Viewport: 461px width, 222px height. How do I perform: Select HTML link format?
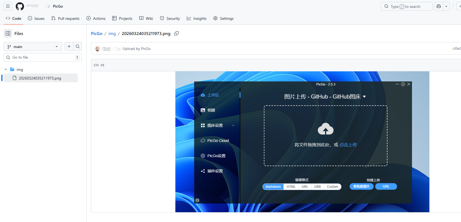coord(291,187)
